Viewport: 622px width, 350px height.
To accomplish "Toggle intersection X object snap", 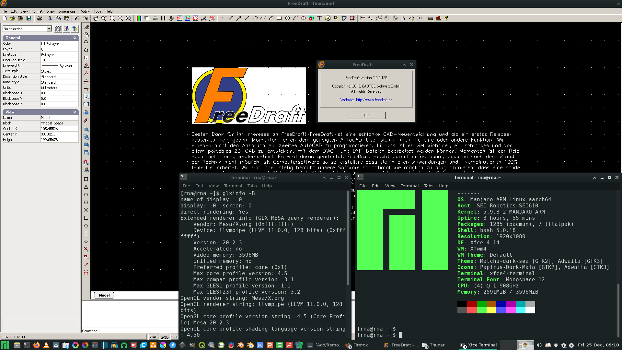I will click(86, 210).
